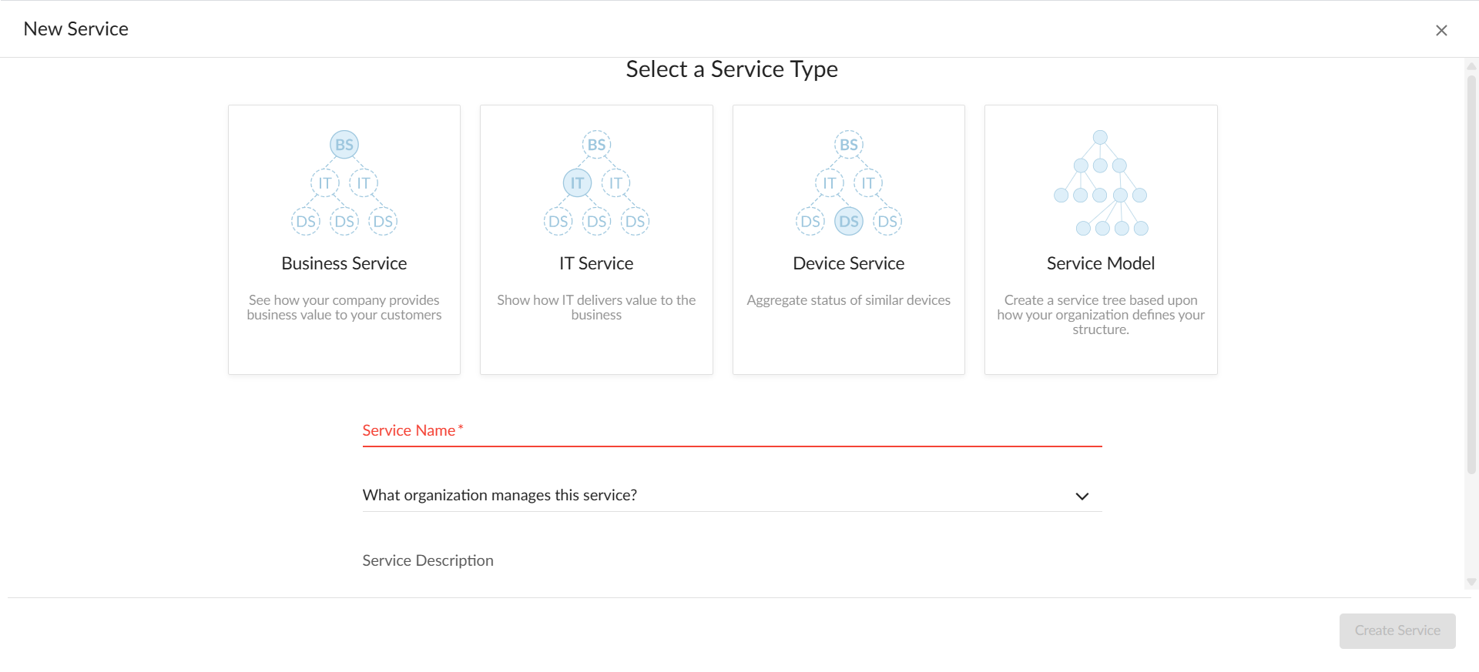Click the Device Service tree diagram icon

click(848, 183)
